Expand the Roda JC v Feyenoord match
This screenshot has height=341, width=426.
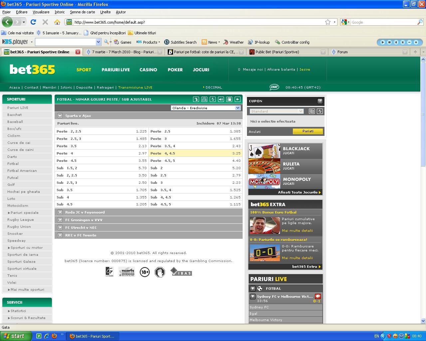[x=60, y=212]
